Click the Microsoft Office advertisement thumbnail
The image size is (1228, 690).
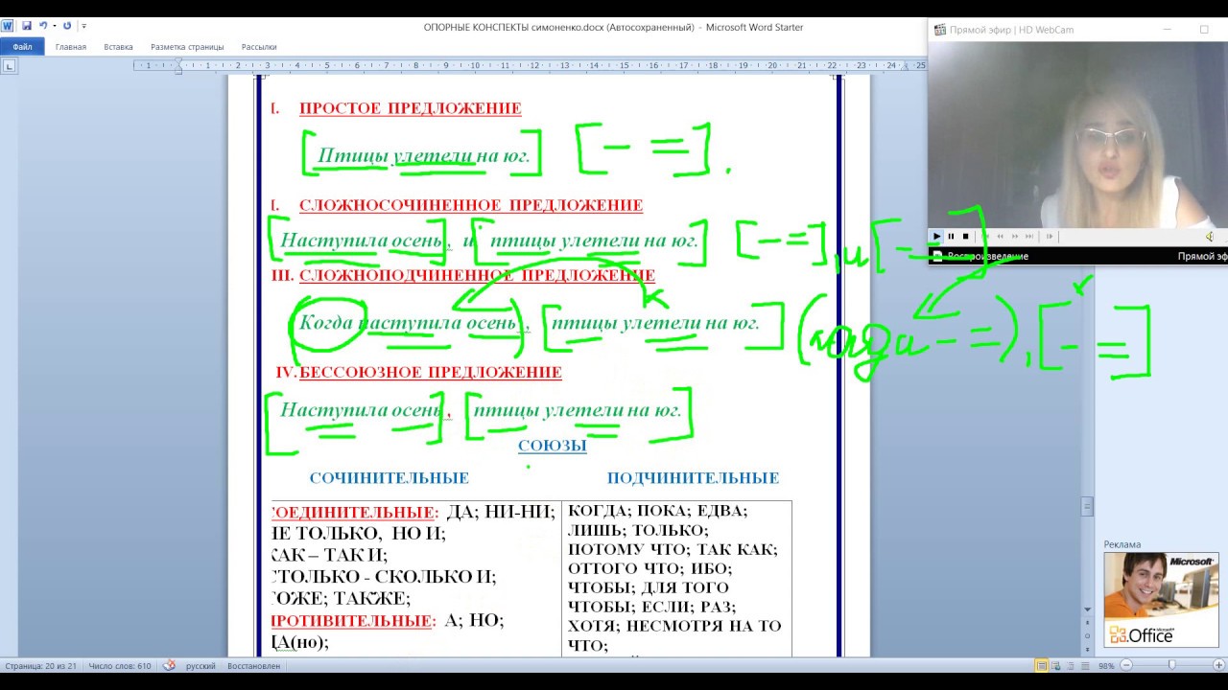pyautogui.click(x=1161, y=600)
